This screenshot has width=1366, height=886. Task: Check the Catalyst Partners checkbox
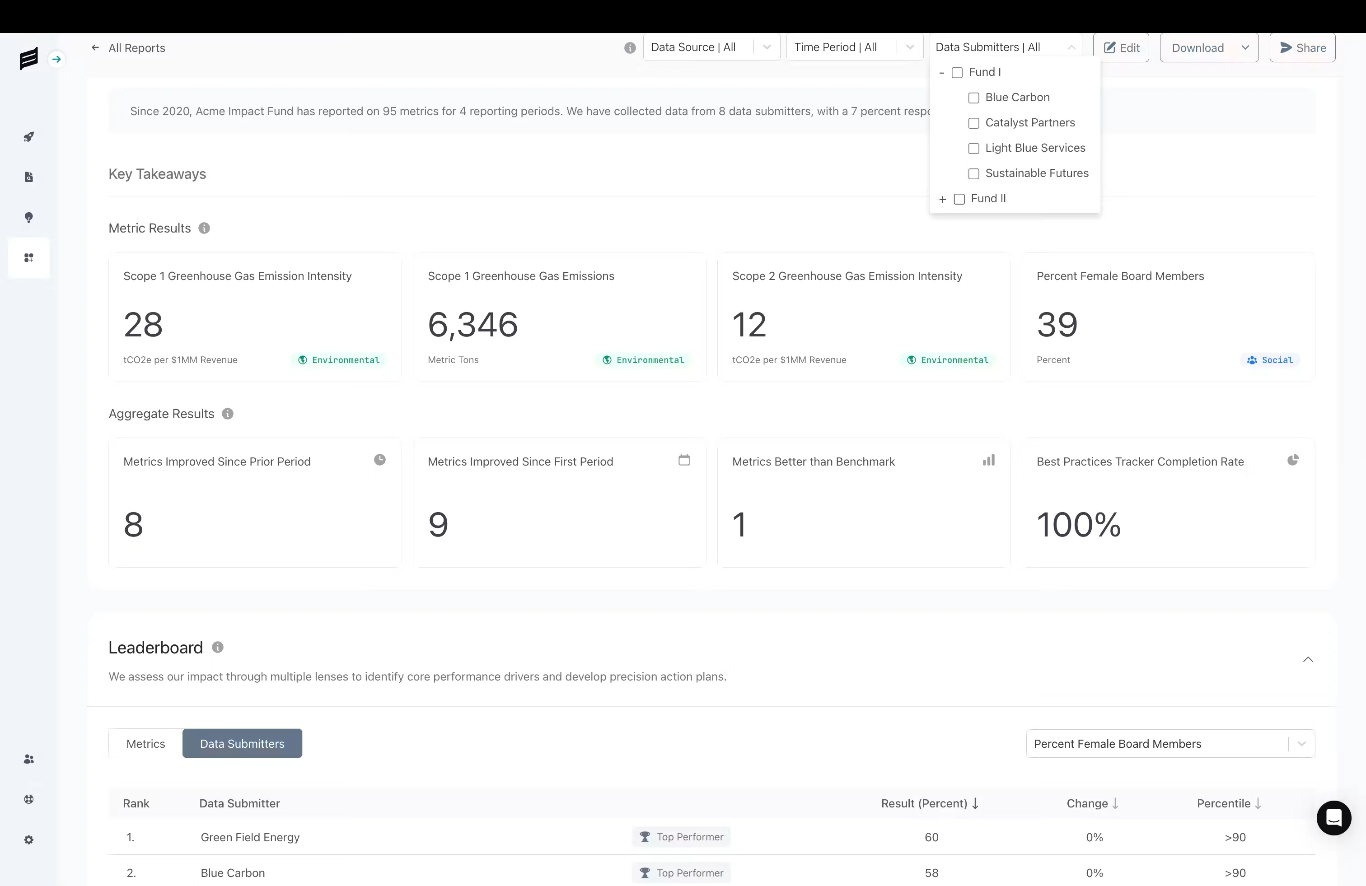click(x=973, y=123)
